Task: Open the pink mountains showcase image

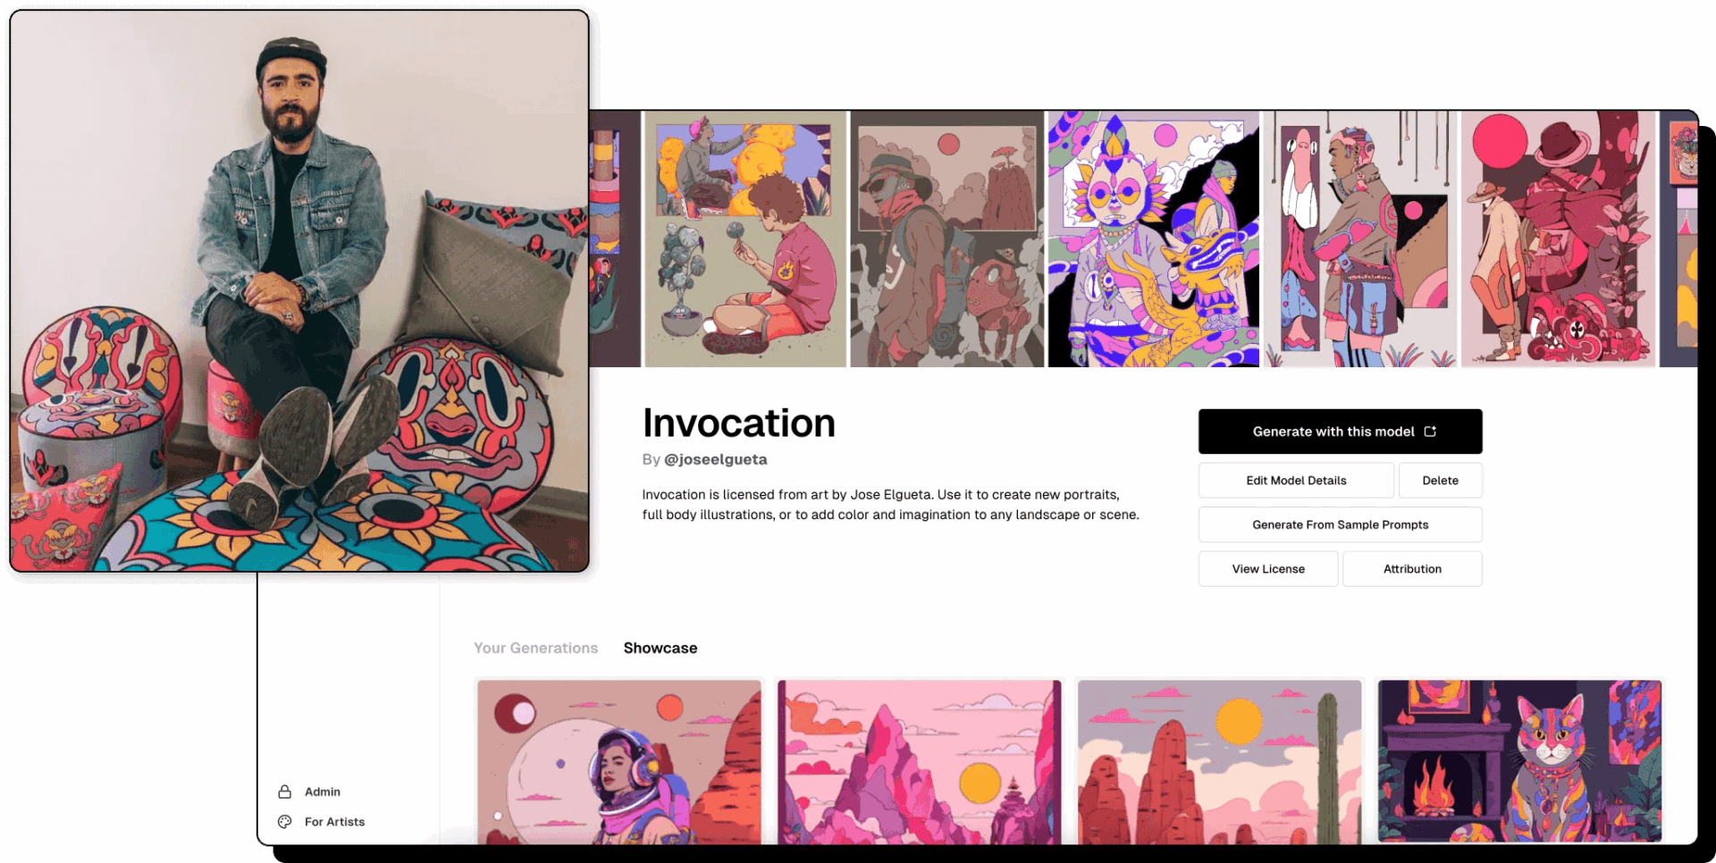Action: (919, 762)
